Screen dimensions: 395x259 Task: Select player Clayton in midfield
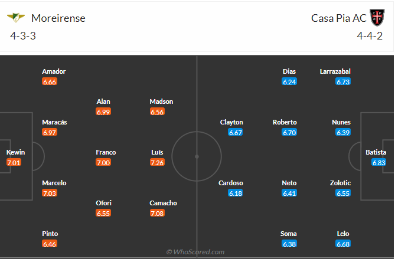pos(231,122)
